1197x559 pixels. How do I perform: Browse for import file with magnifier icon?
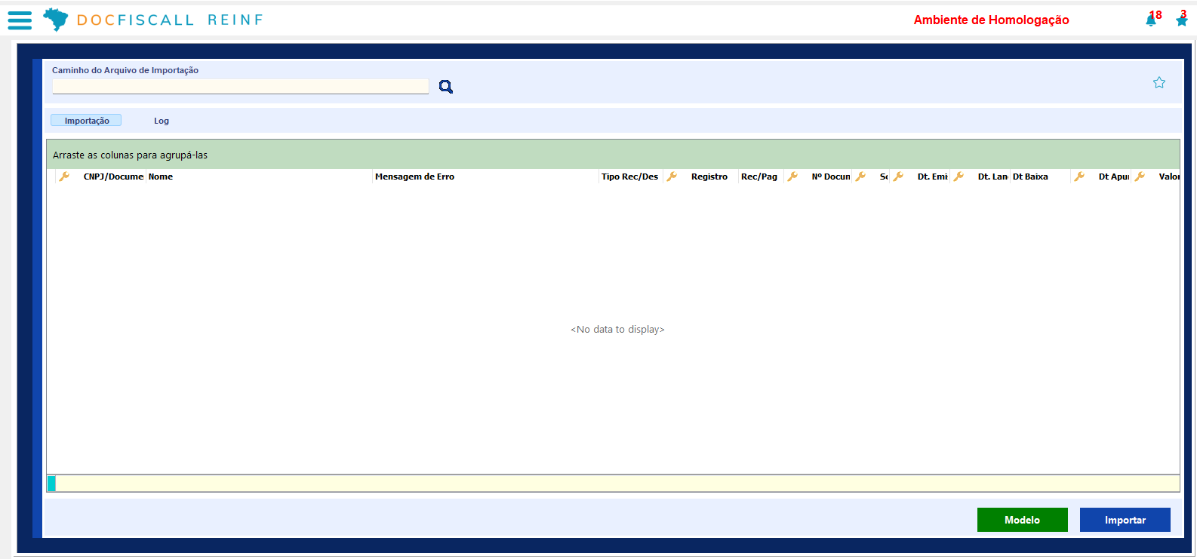tap(446, 87)
